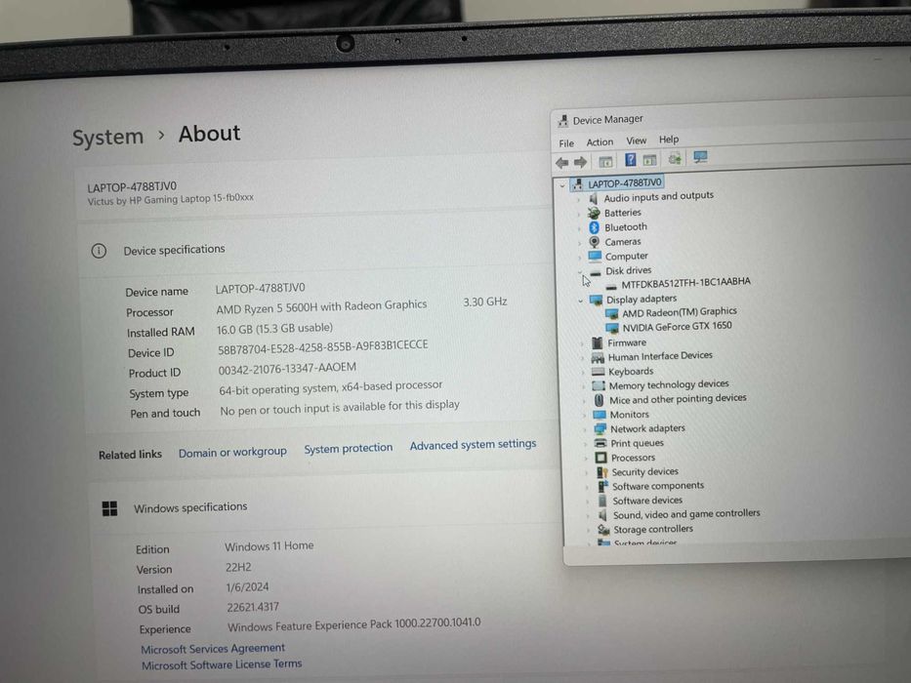Click the Help question mark toolbar icon

click(631, 160)
